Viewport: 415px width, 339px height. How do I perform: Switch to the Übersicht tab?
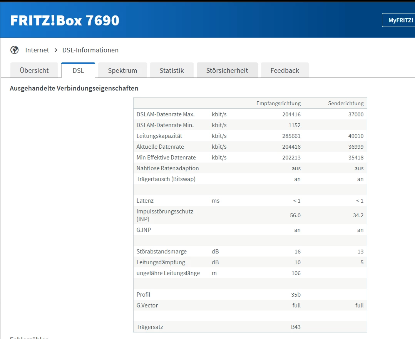click(x=34, y=70)
